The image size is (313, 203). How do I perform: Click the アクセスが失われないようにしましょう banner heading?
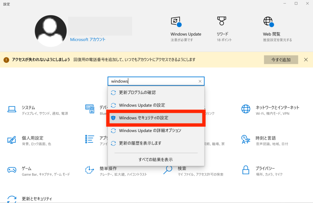(41, 59)
